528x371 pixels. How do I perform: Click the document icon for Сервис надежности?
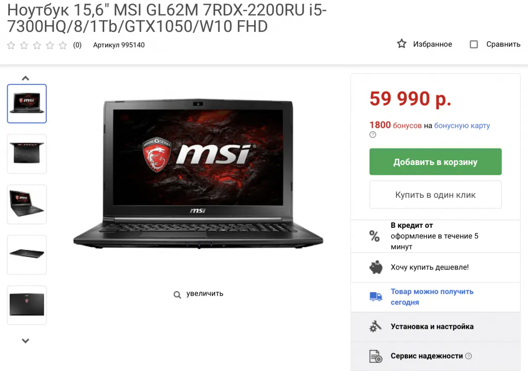click(376, 356)
